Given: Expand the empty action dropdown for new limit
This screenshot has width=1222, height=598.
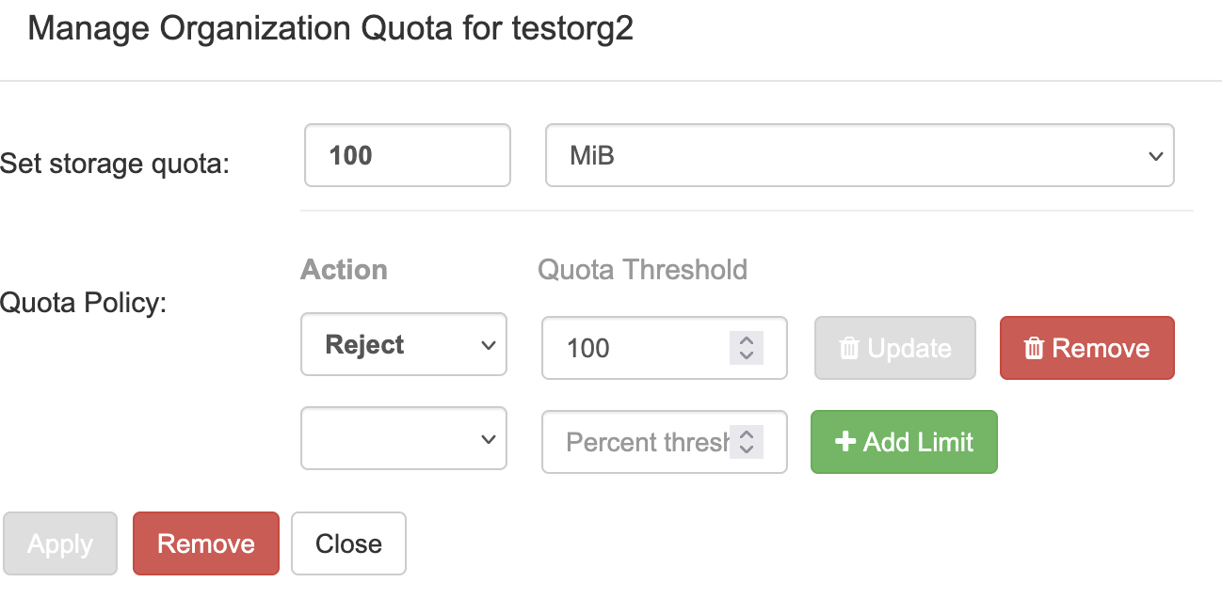Looking at the screenshot, I should tap(404, 438).
